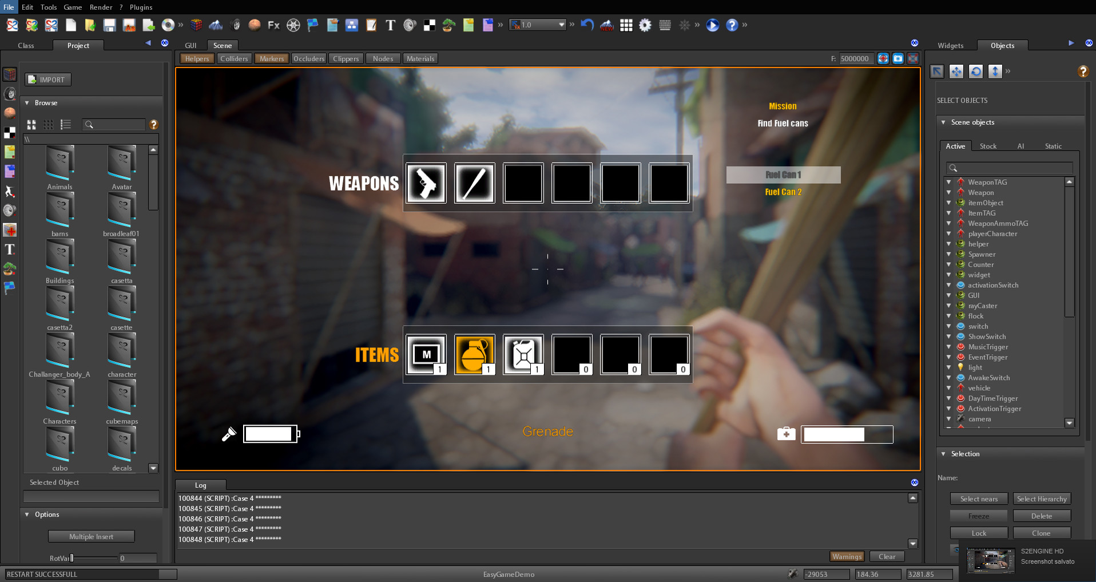Open the 1.0 scale dropdown
1096x582 pixels.
tap(561, 25)
